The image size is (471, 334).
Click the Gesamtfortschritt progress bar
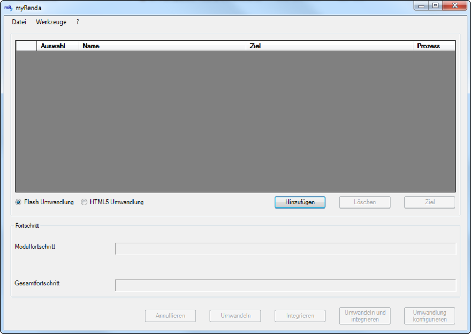[x=285, y=285]
